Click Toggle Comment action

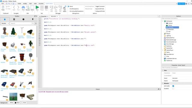click(100, 6)
